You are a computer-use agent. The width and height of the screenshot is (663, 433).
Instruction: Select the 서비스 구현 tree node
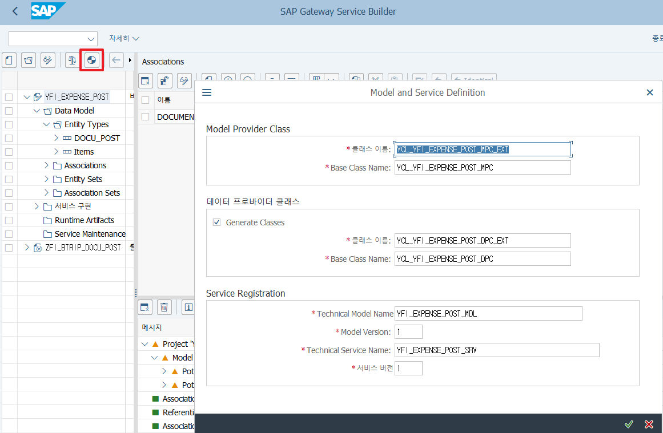click(x=73, y=206)
